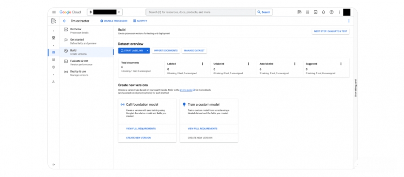Open the main navigation hamburger menu

[x=54, y=12]
